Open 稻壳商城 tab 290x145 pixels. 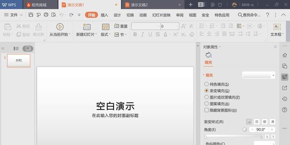pyautogui.click(x=41, y=5)
